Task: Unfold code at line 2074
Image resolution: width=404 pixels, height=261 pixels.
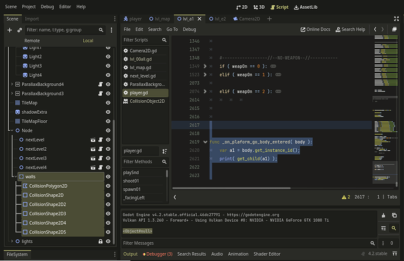Action: (x=205, y=91)
